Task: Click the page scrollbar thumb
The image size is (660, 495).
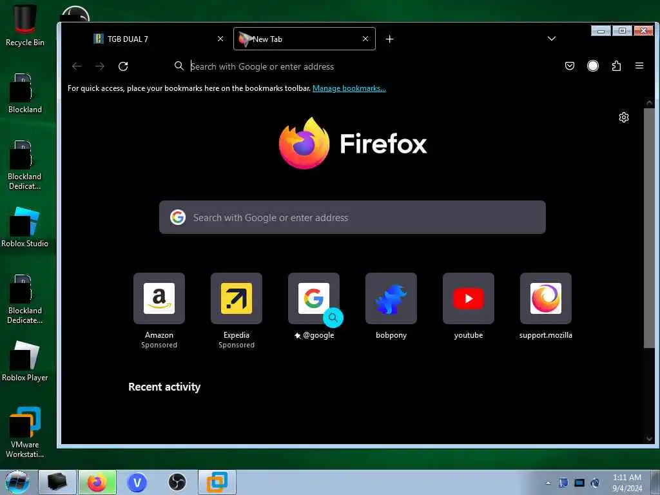Action: pyautogui.click(x=649, y=228)
